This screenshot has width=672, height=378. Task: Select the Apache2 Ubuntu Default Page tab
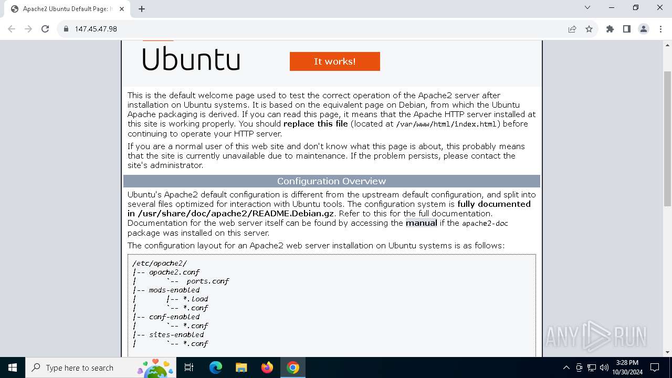[x=67, y=9]
